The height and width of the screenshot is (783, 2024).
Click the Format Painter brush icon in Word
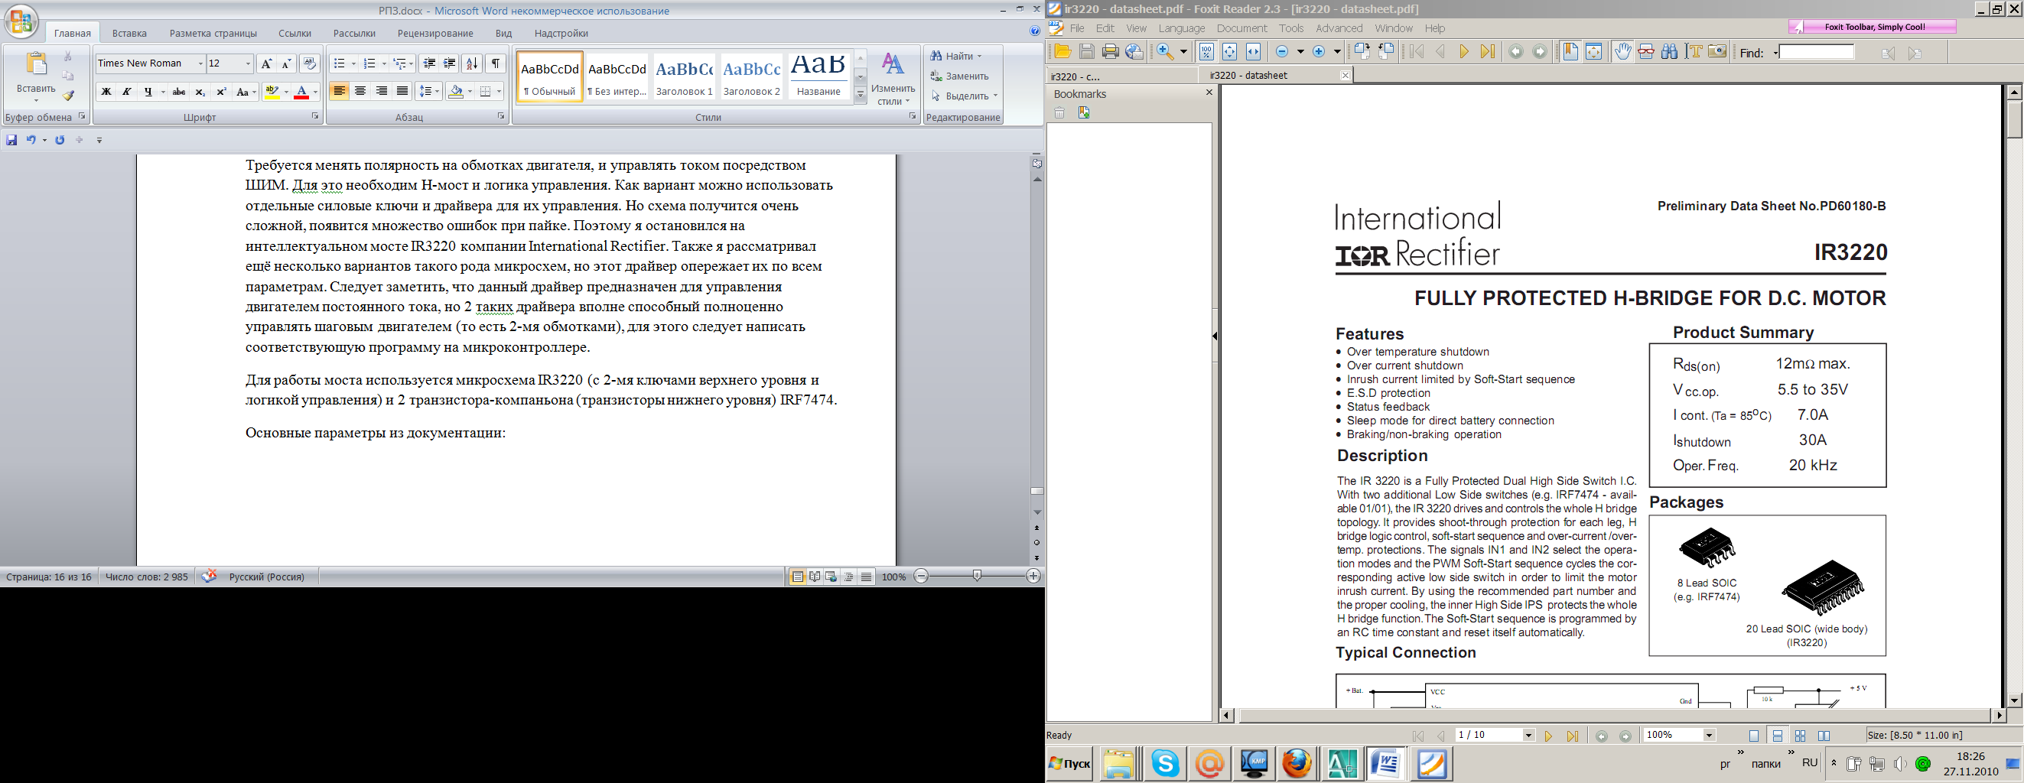[68, 96]
